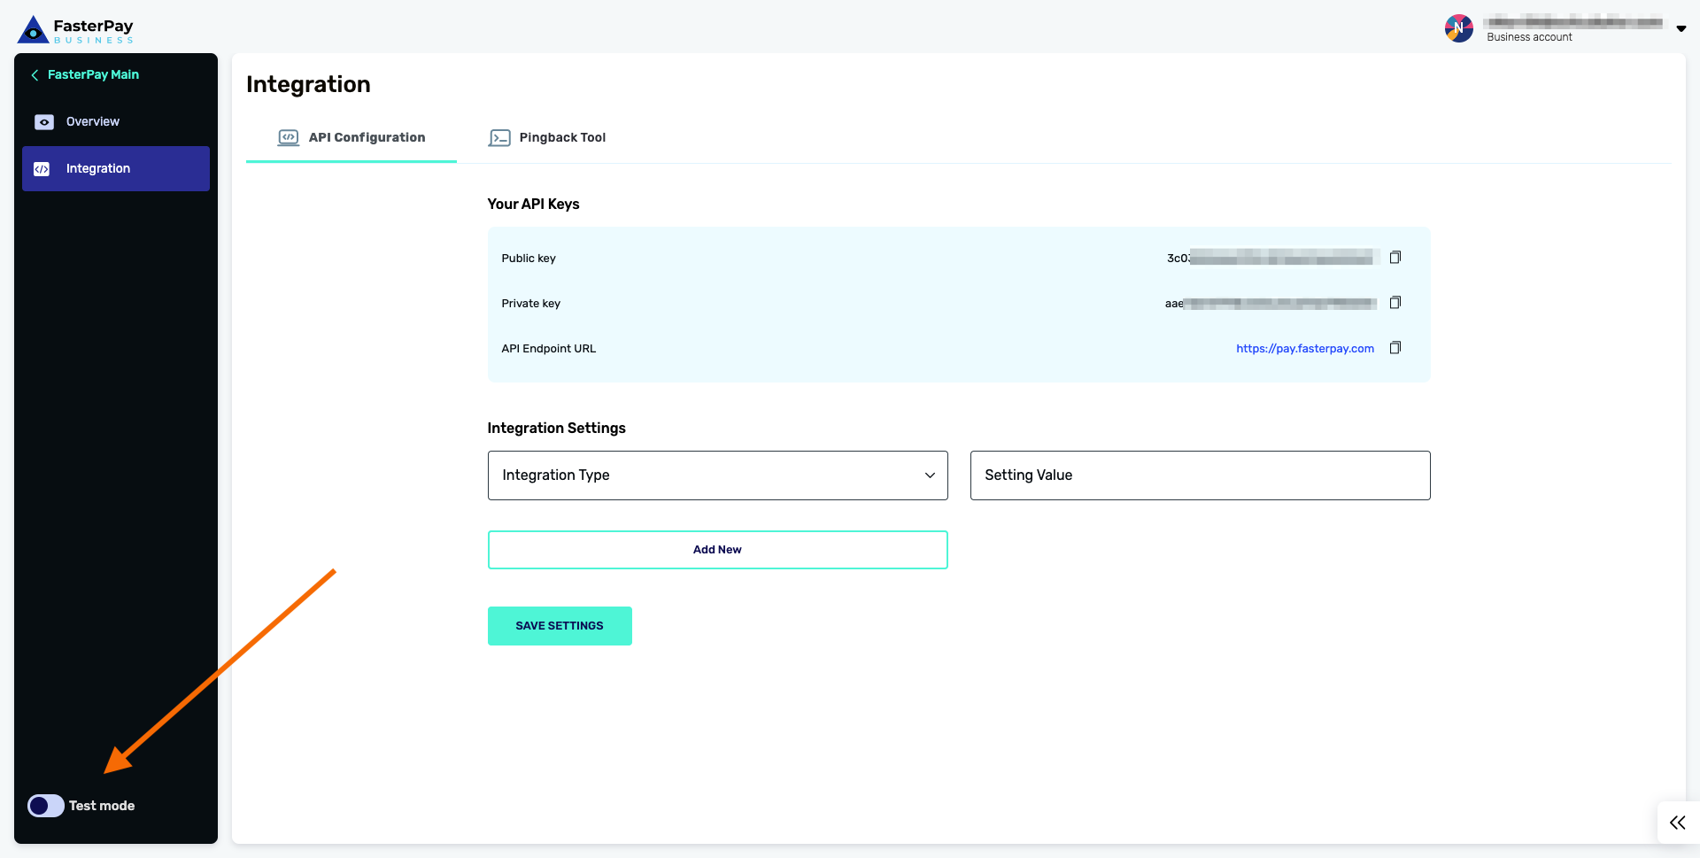Click the account avatar icon
The image size is (1700, 858).
[1459, 28]
